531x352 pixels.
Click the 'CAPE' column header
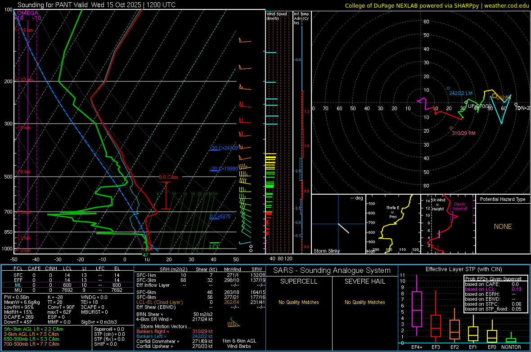click(x=34, y=268)
